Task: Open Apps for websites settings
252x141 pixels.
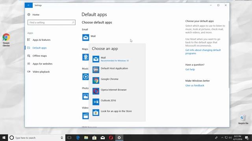Action: (40, 64)
